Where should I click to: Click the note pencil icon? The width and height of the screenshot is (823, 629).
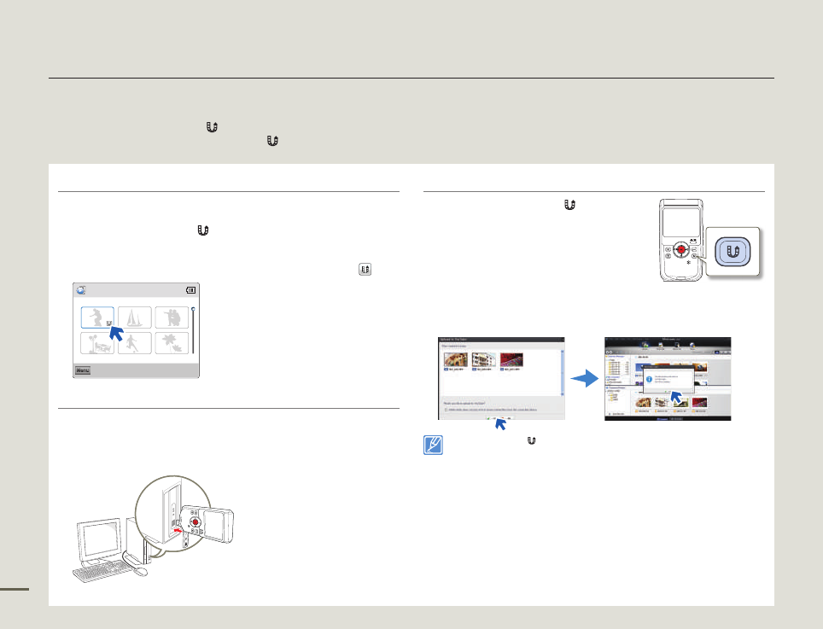435,446
